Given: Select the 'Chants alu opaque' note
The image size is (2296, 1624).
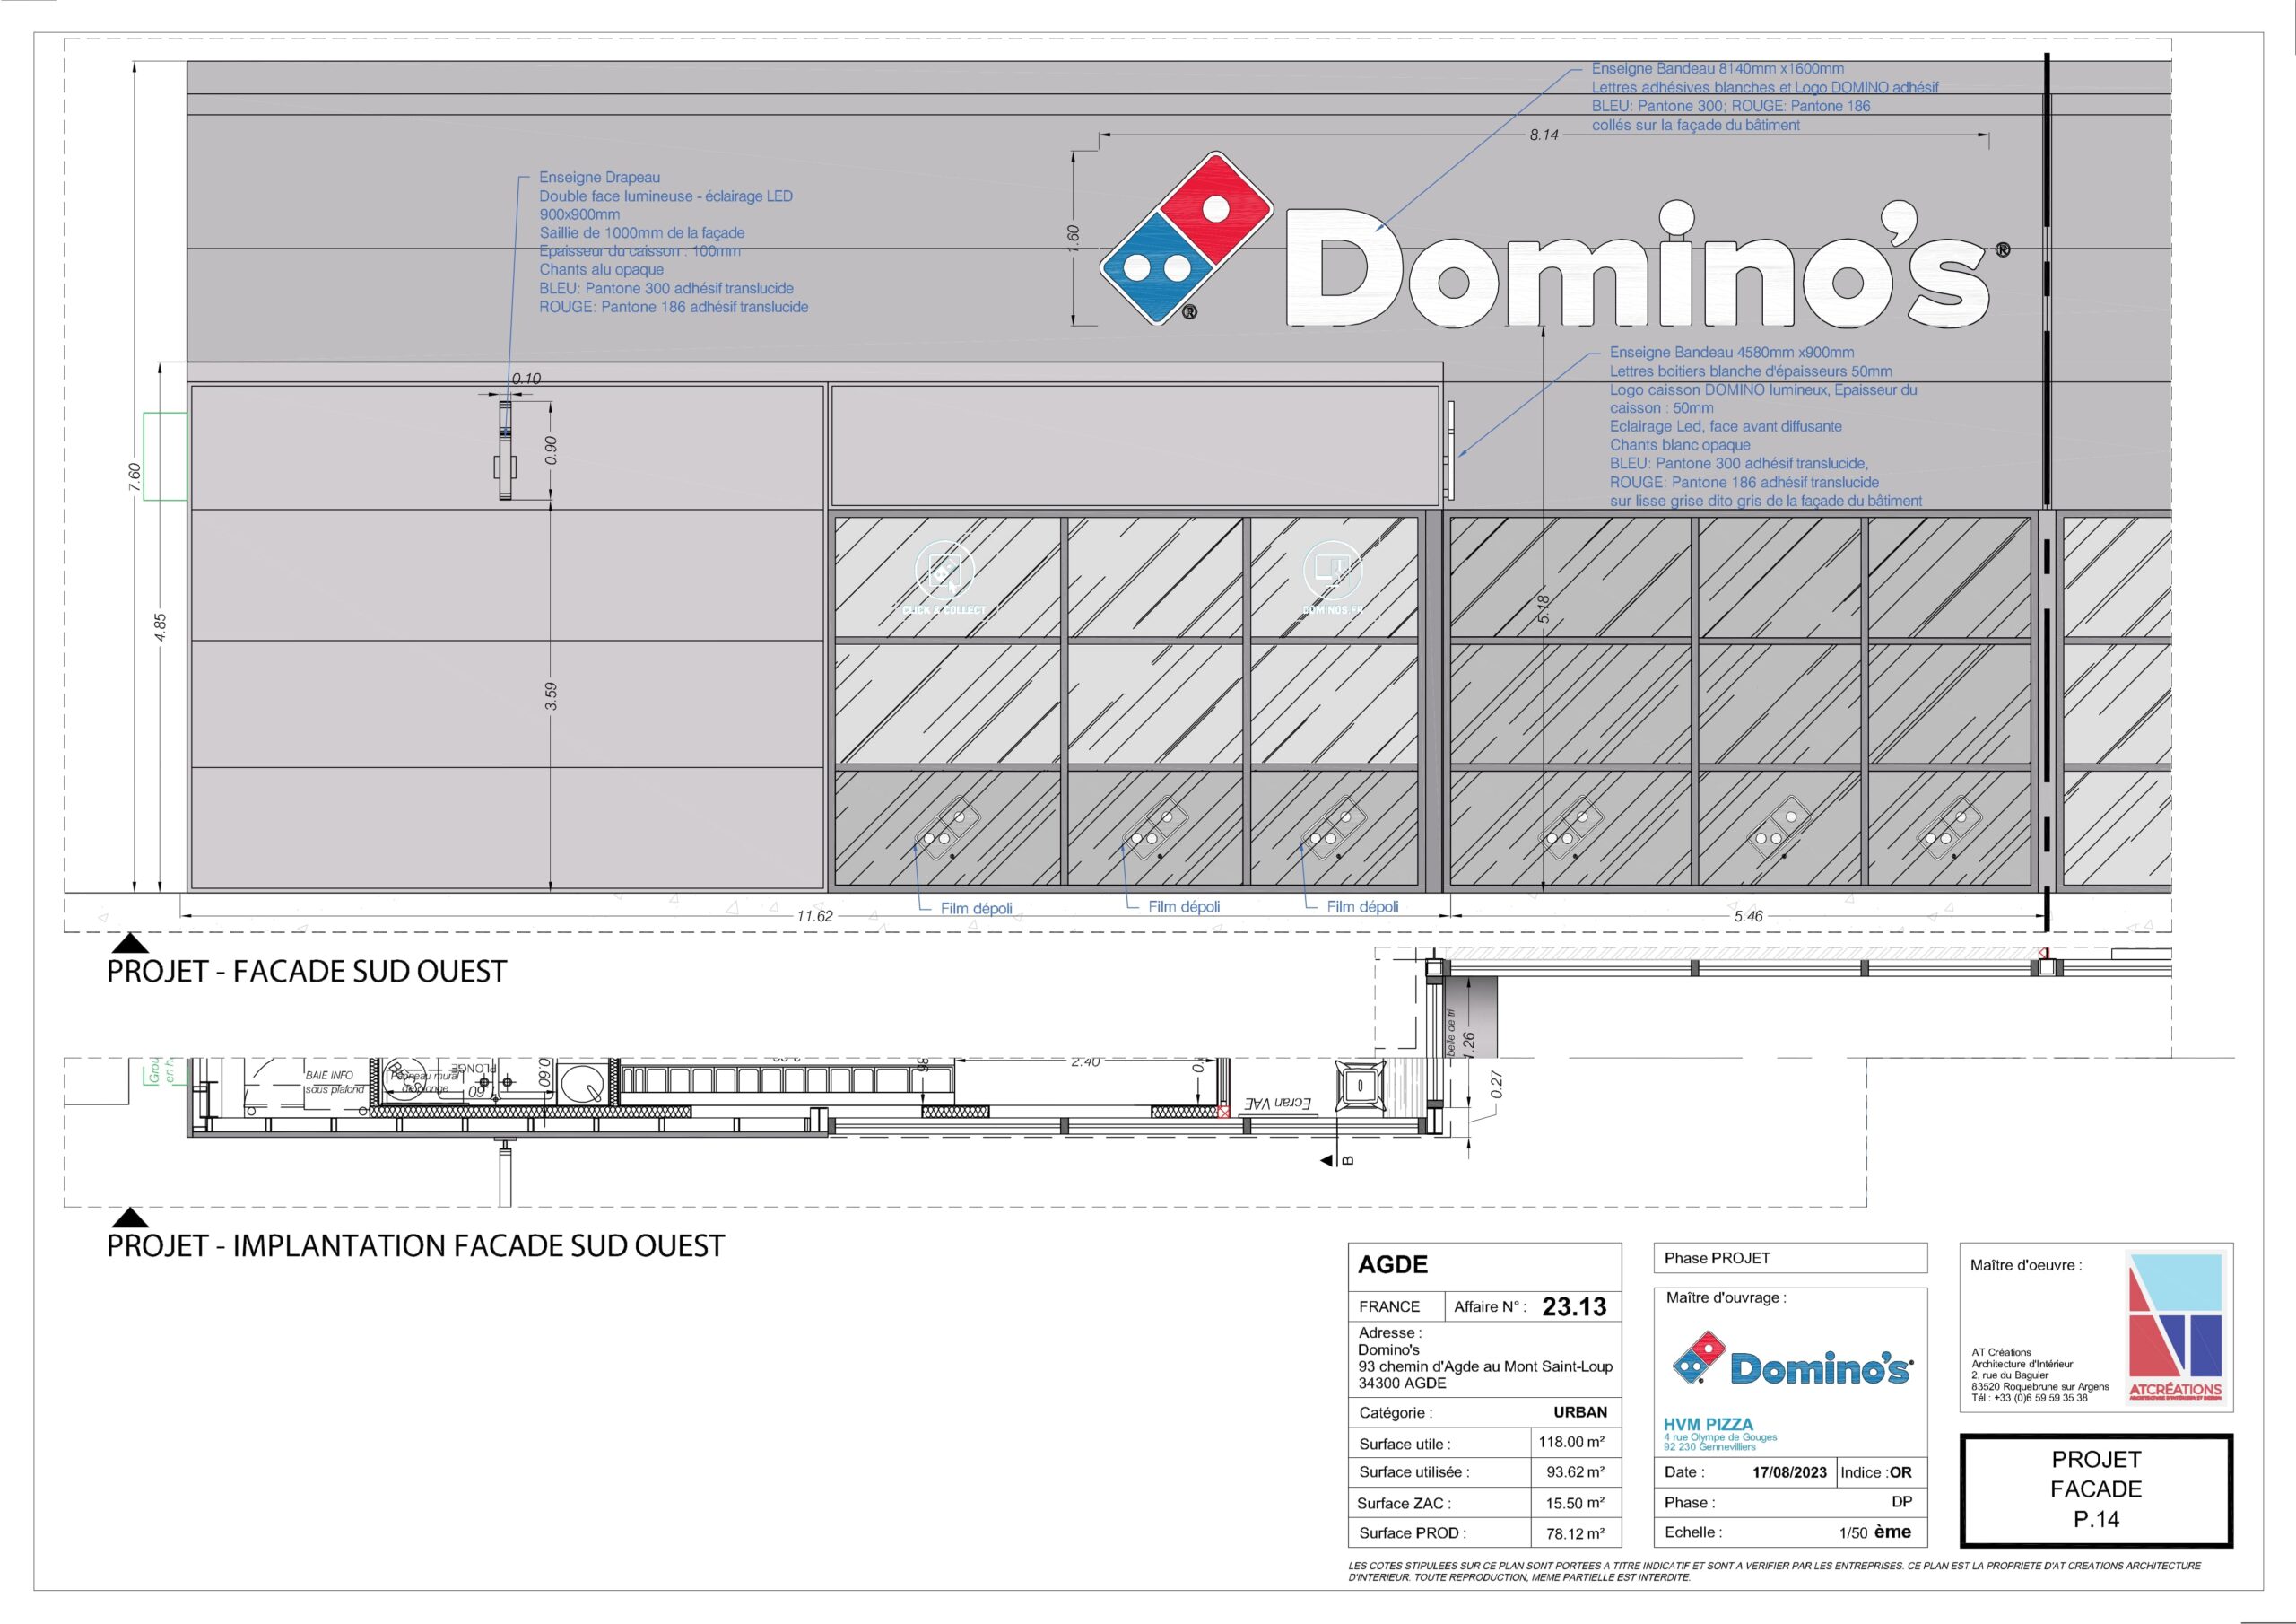Looking at the screenshot, I should 602,269.
